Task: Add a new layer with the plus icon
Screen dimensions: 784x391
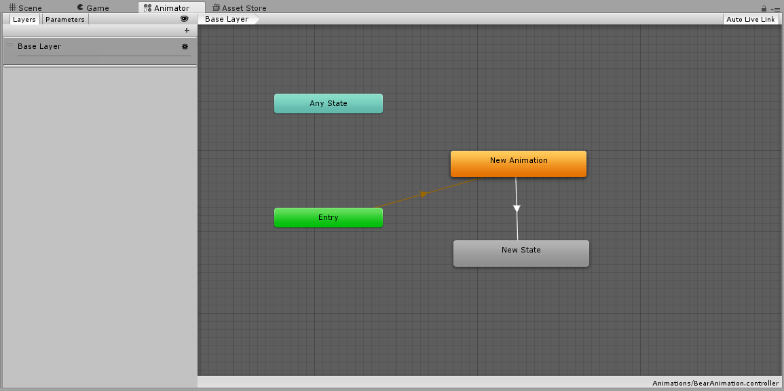Action: pyautogui.click(x=187, y=31)
